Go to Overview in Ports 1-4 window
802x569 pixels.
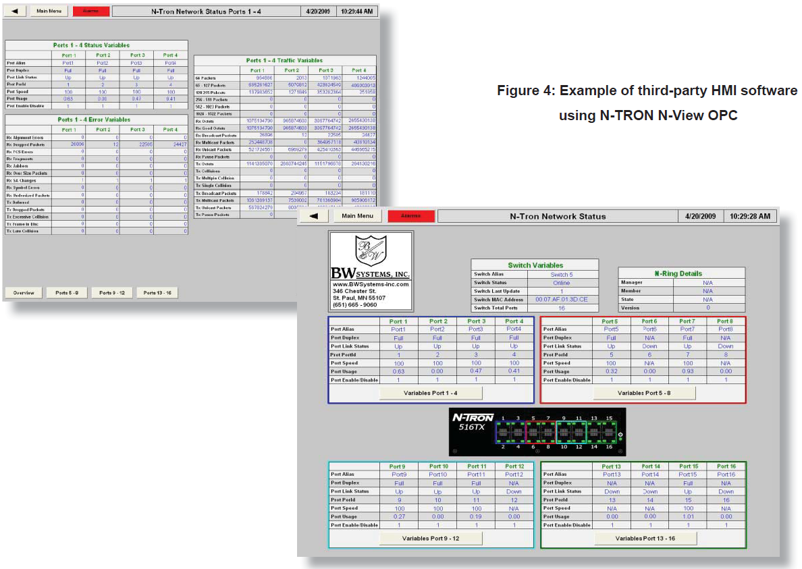24,293
